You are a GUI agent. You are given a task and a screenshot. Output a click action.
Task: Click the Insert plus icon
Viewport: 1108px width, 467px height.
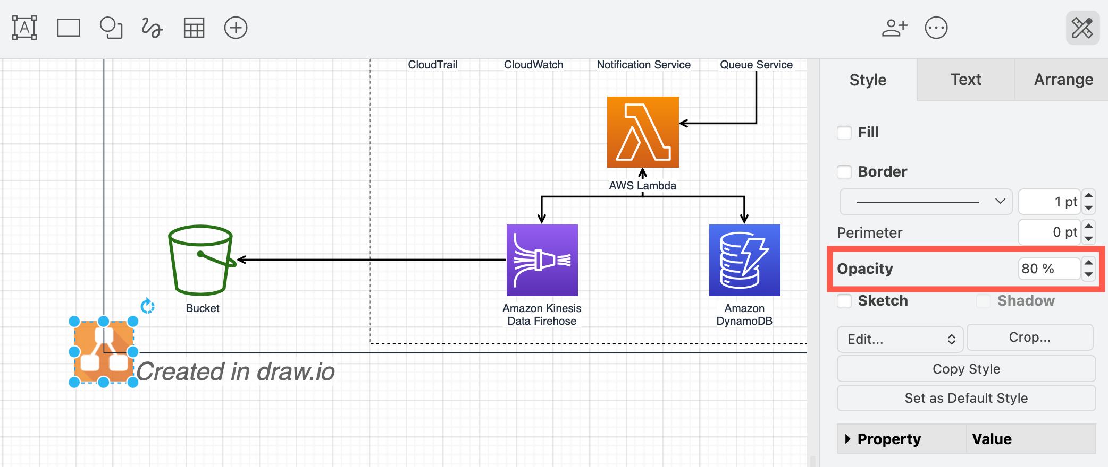236,28
